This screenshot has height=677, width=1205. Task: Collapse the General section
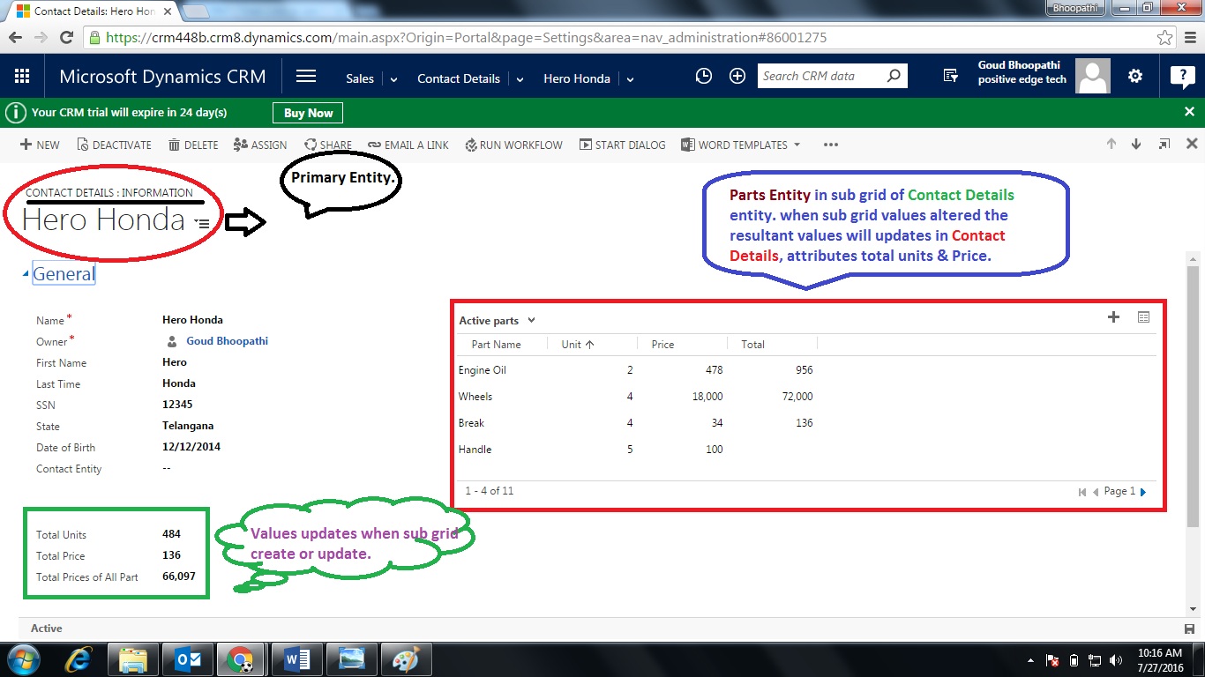26,273
